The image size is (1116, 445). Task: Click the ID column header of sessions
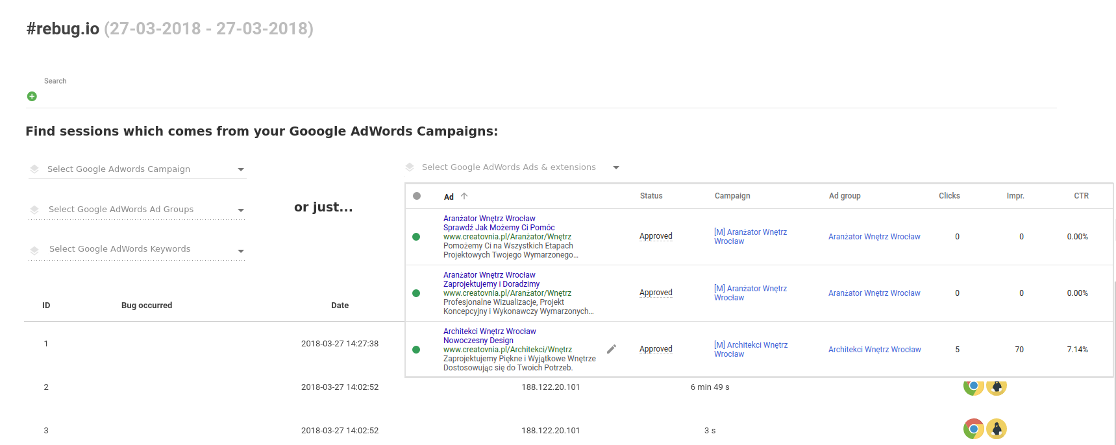pos(46,306)
